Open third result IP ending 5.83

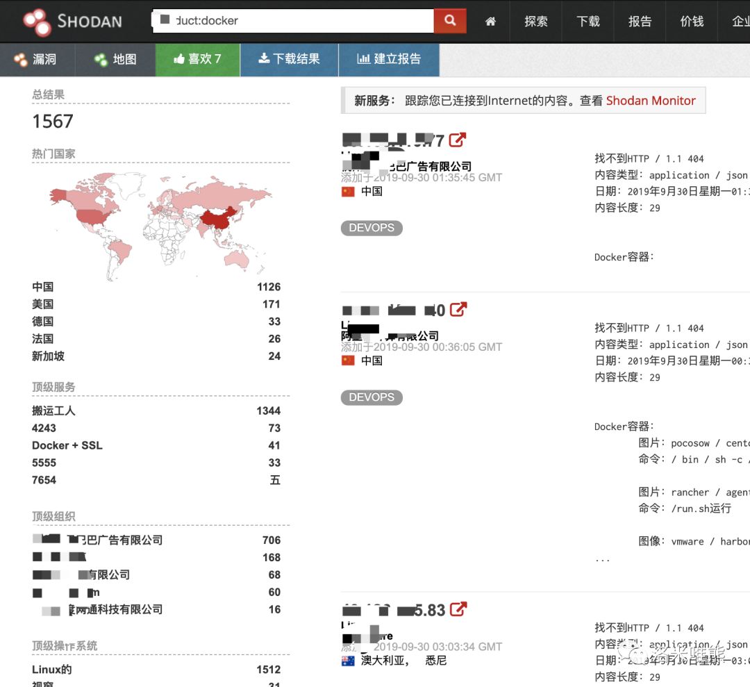click(394, 610)
